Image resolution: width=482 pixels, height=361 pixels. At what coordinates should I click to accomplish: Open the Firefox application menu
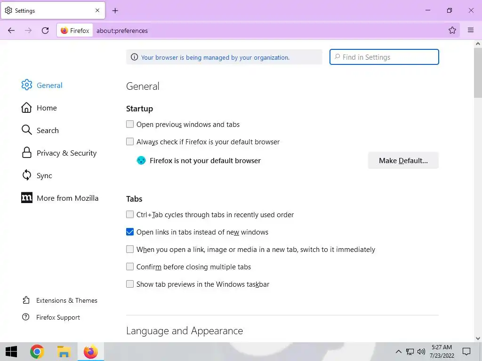(471, 30)
